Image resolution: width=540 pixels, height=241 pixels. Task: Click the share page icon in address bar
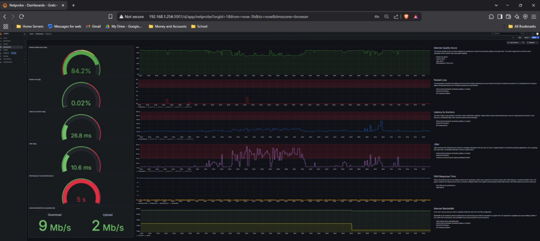point(396,17)
